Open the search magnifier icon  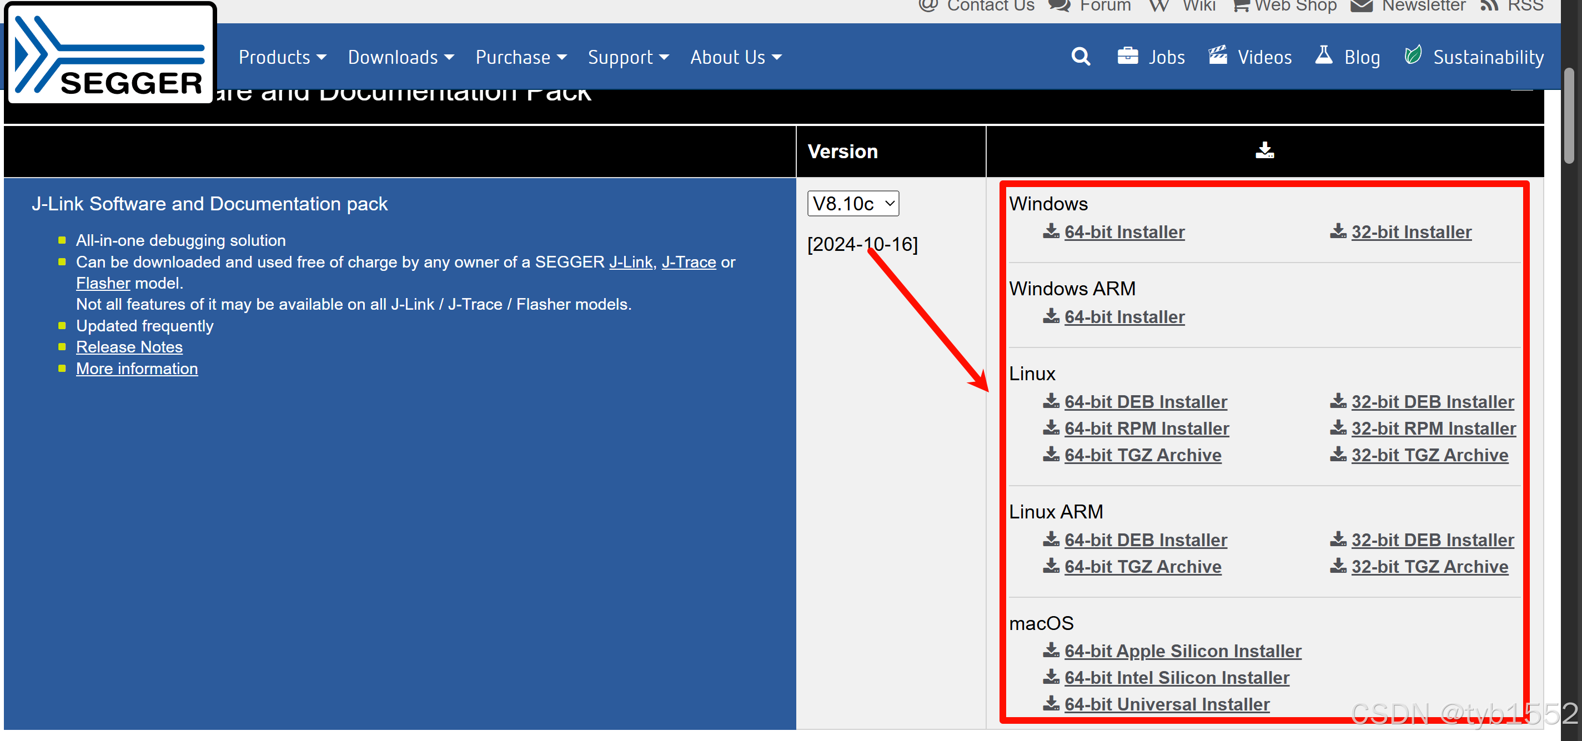pyautogui.click(x=1081, y=57)
